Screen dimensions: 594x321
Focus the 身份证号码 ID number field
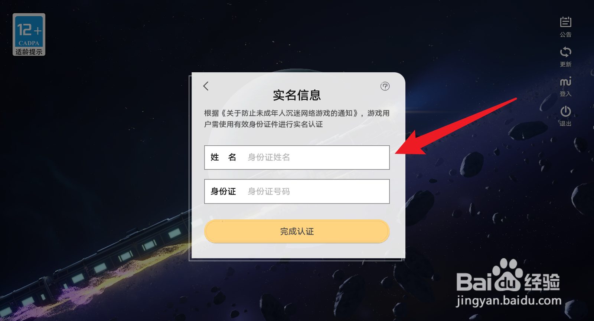297,192
